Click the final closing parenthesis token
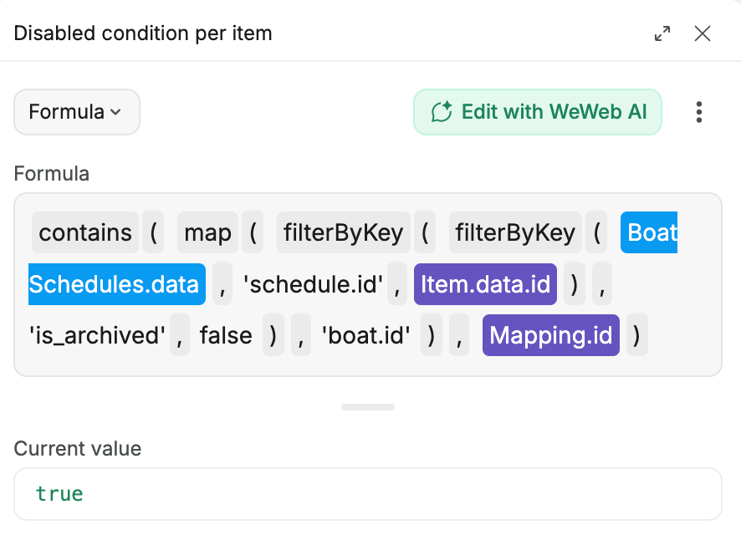This screenshot has height=535, width=741. (x=637, y=336)
